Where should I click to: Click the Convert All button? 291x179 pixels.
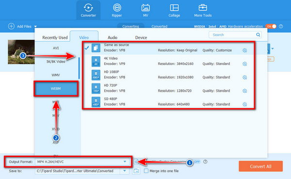tap(260, 166)
